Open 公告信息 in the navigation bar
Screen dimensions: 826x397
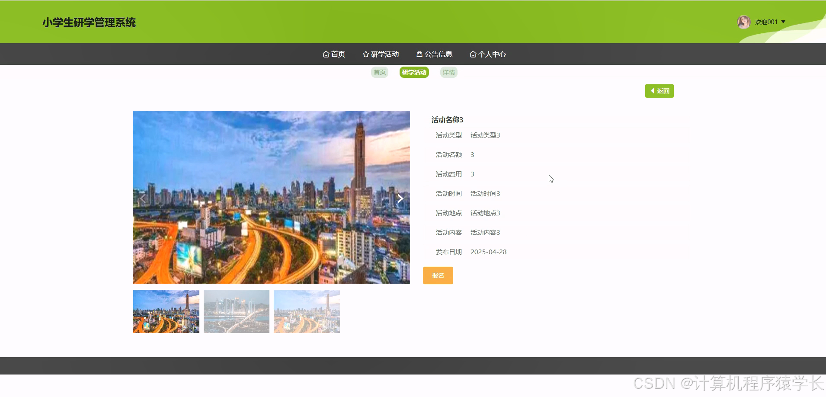(x=434, y=54)
